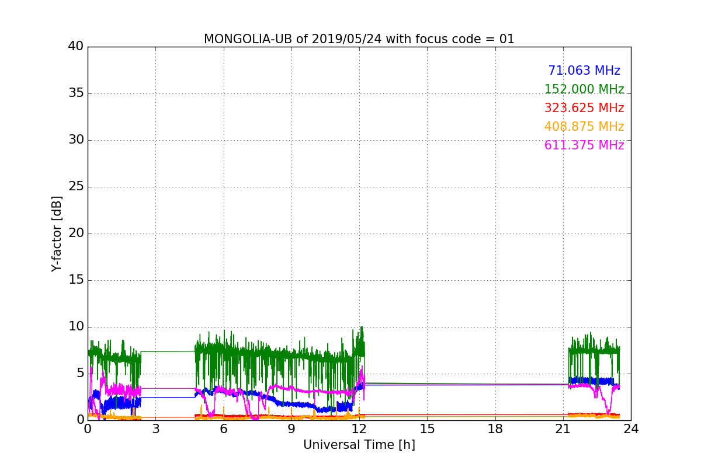Click x-axis tick label 15
The height and width of the screenshot is (467, 701).
tap(427, 428)
